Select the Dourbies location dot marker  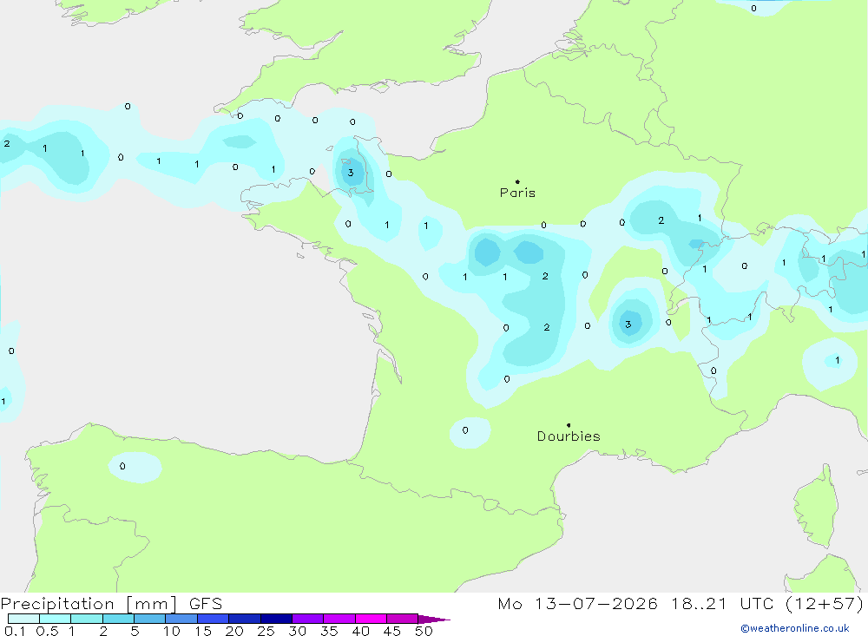tap(569, 425)
